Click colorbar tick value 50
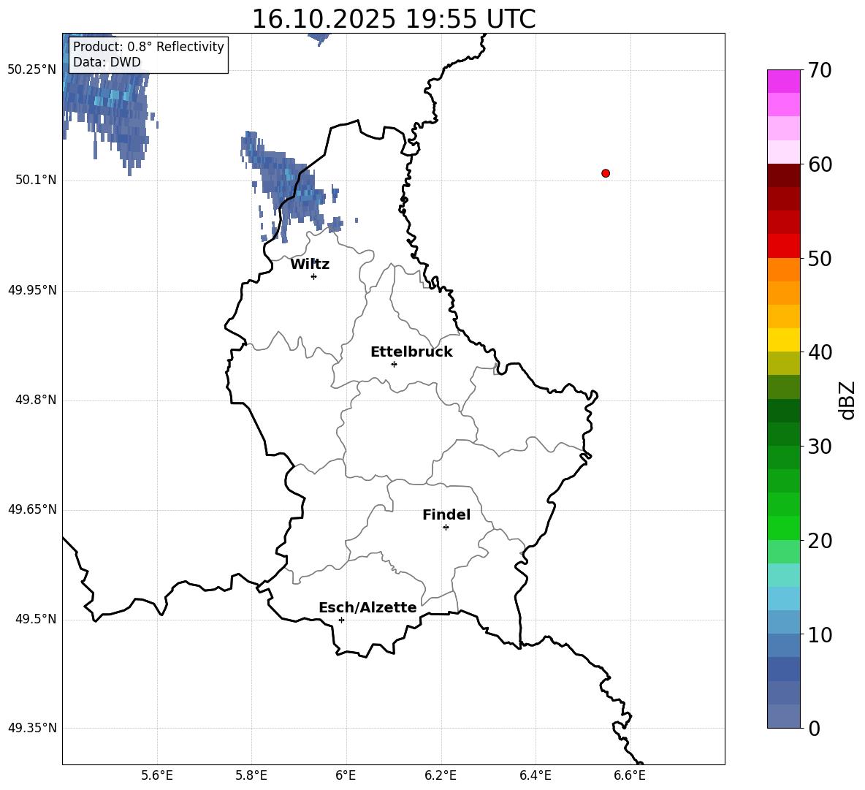This screenshot has height=790, width=865. pos(820,258)
